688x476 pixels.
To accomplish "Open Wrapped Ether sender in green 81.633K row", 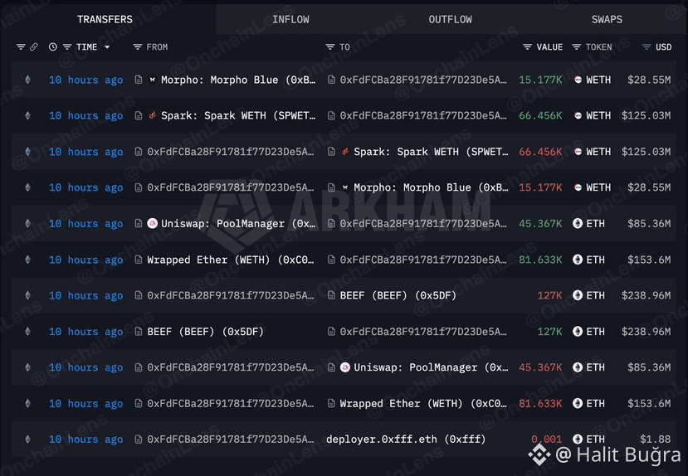I will tap(231, 260).
